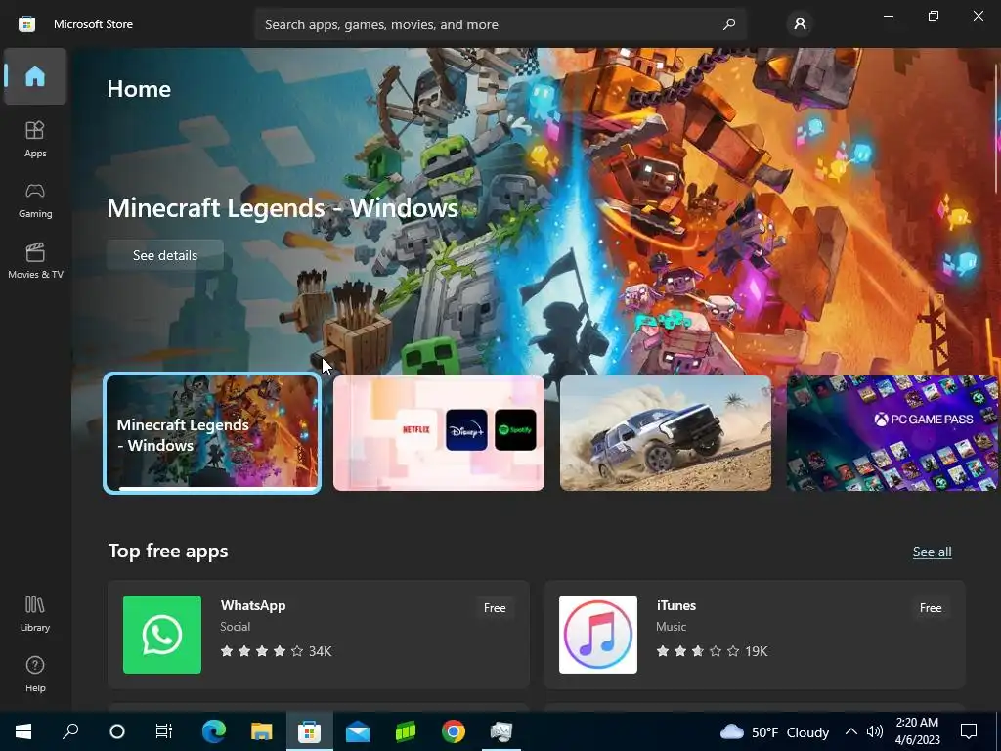Screen dimensions: 1001x751
Task: Launch Google Chrome from taskbar
Action: pos(454,731)
